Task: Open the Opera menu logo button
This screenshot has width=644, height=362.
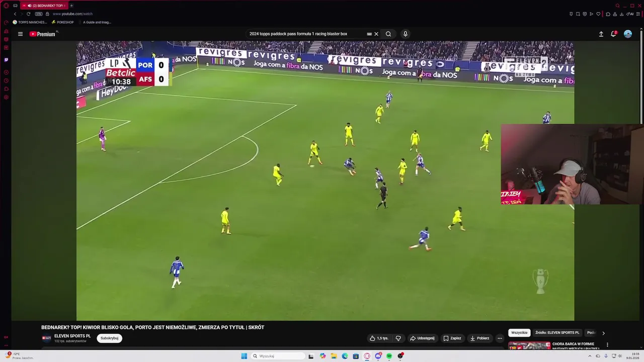Action: coord(6,6)
